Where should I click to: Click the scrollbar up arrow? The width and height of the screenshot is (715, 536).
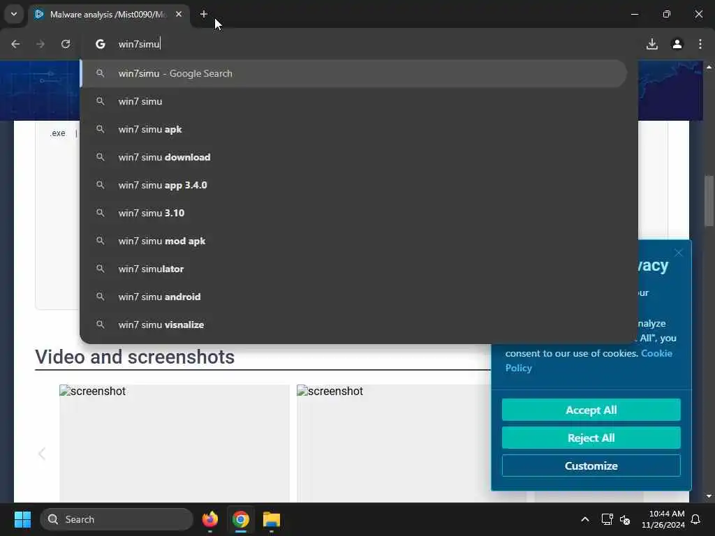pyautogui.click(x=709, y=67)
